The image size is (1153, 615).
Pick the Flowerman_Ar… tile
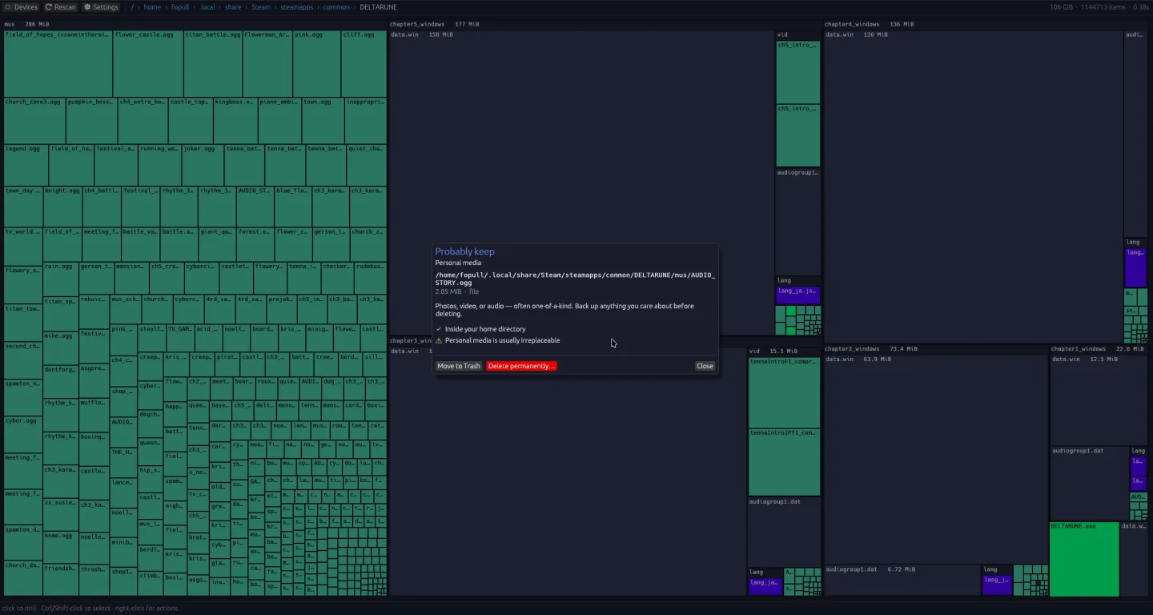[x=267, y=64]
